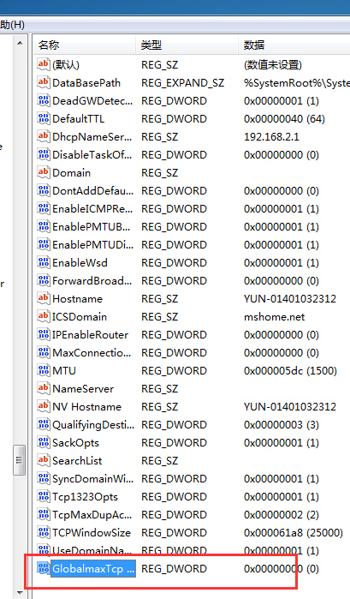Image resolution: width=350 pixels, height=599 pixels.
Task: Select the GlobalmaxTcp value icon
Action: [43, 568]
